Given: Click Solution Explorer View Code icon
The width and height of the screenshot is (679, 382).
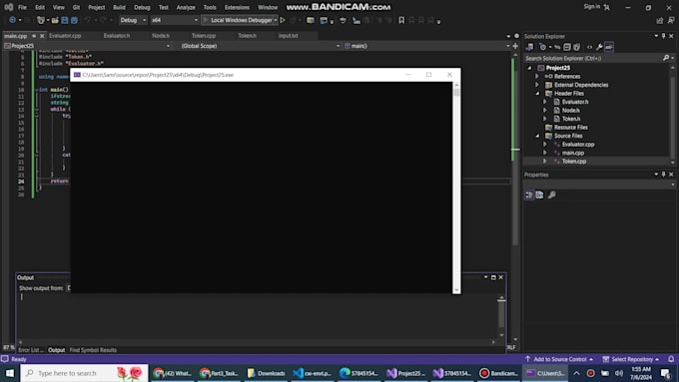Looking at the screenshot, I should 589,47.
